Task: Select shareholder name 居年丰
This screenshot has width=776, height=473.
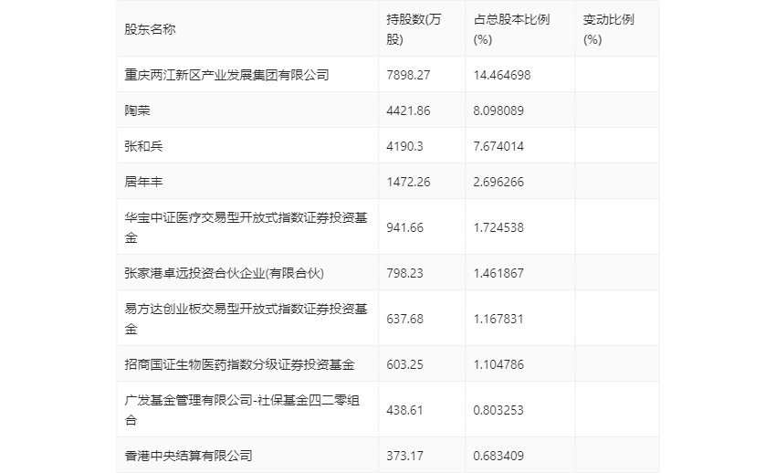Action: coord(143,182)
